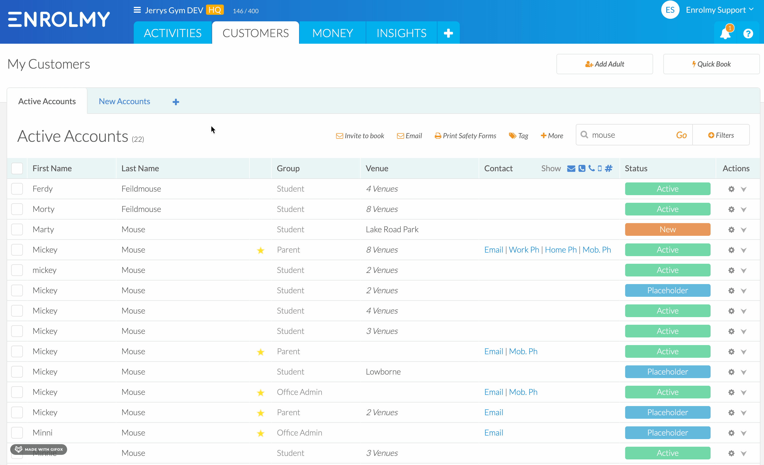Show mobile phone contact column icon
The width and height of the screenshot is (764, 465).
click(x=600, y=168)
